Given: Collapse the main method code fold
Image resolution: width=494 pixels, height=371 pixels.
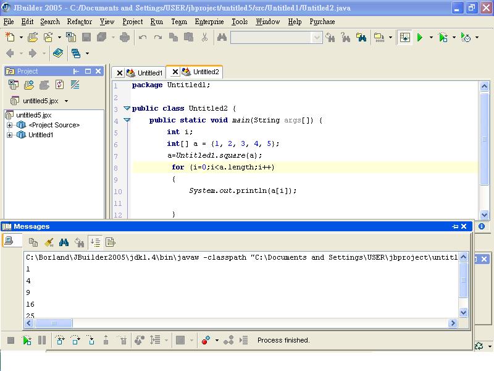Looking at the screenshot, I should tap(127, 120).
